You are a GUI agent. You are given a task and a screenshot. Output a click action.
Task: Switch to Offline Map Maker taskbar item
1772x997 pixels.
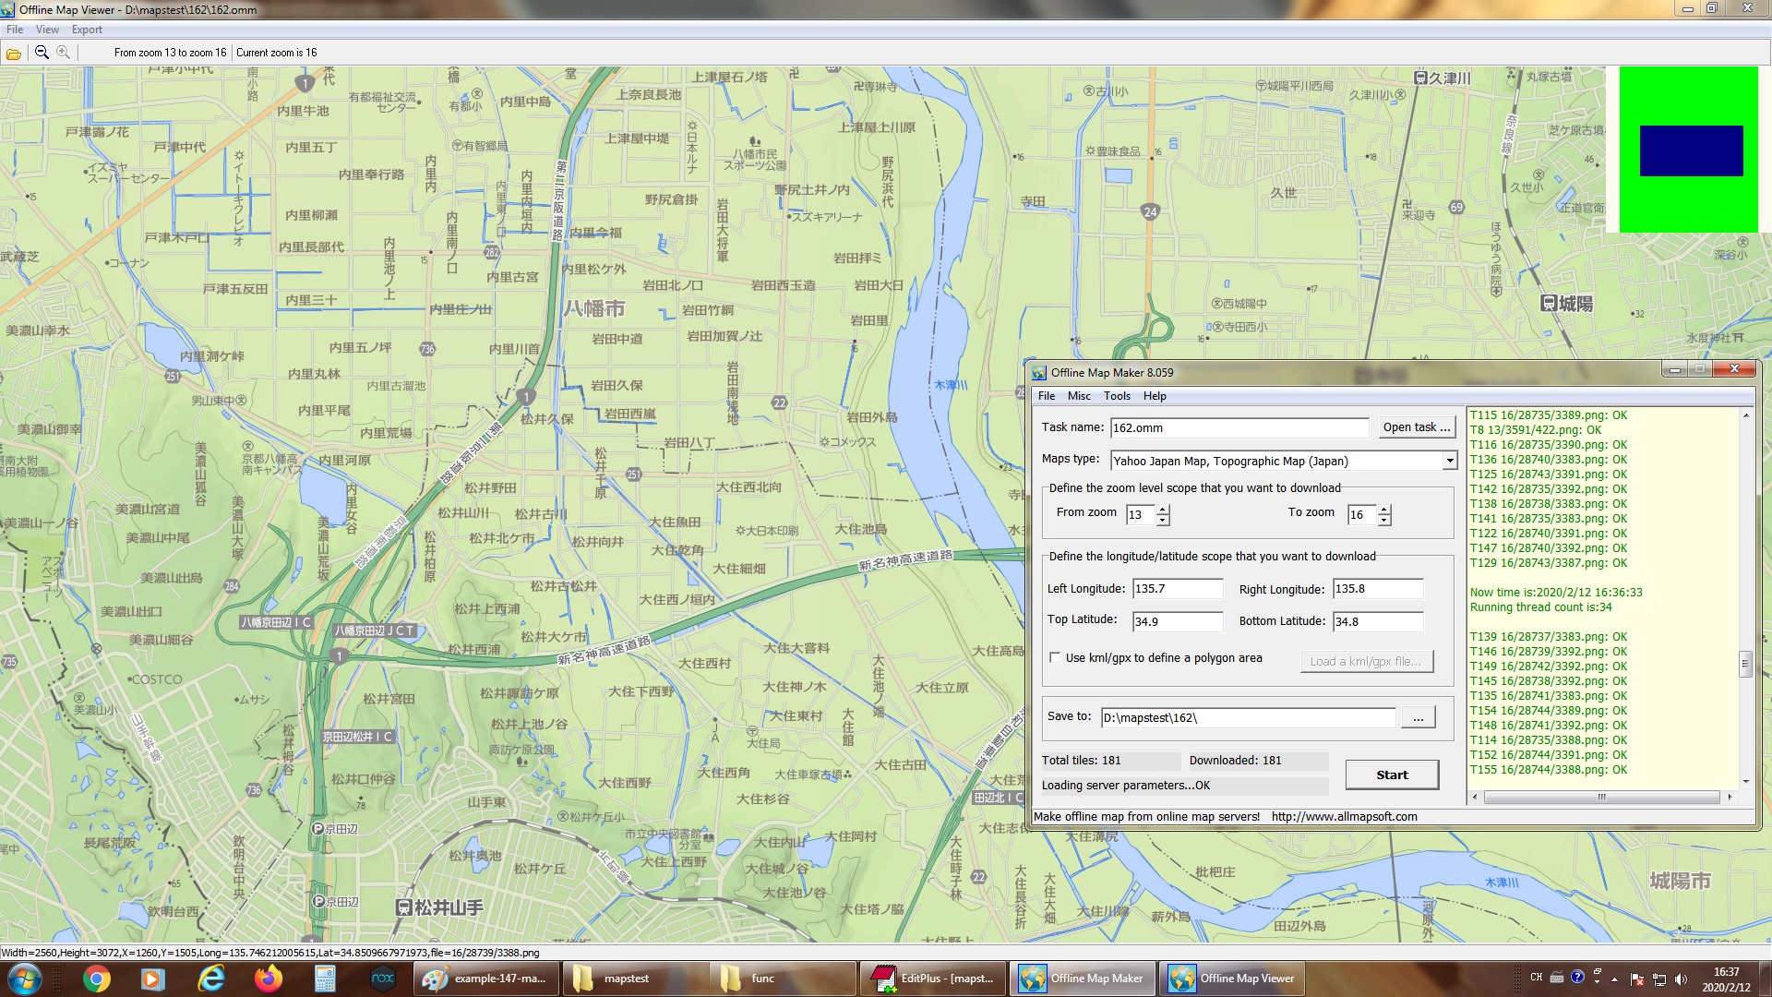(1084, 979)
